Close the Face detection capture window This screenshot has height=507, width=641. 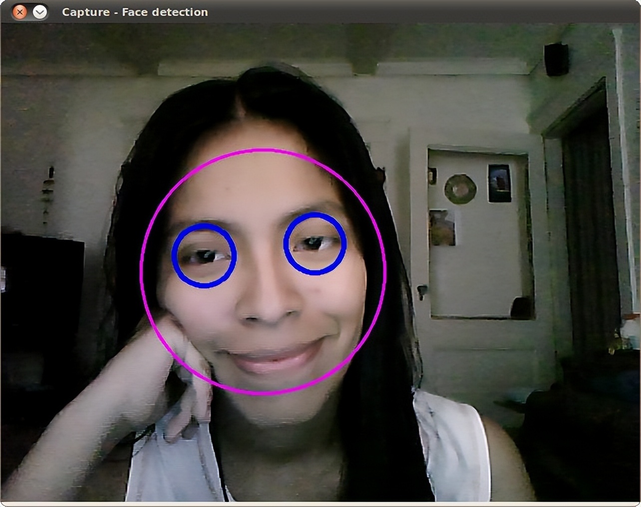coord(20,12)
